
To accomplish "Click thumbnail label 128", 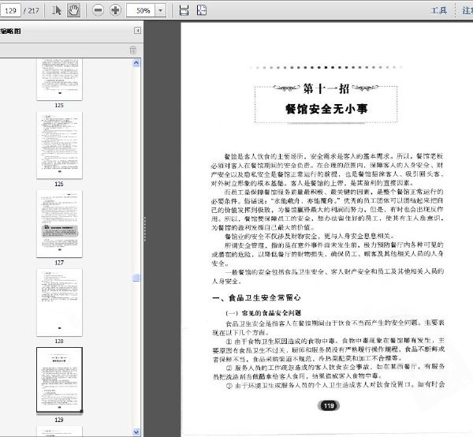I will (x=59, y=341).
